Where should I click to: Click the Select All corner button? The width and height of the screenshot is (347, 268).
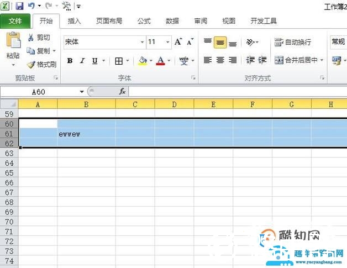[9, 104]
